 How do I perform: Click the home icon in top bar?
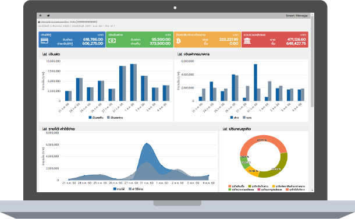(48, 15)
